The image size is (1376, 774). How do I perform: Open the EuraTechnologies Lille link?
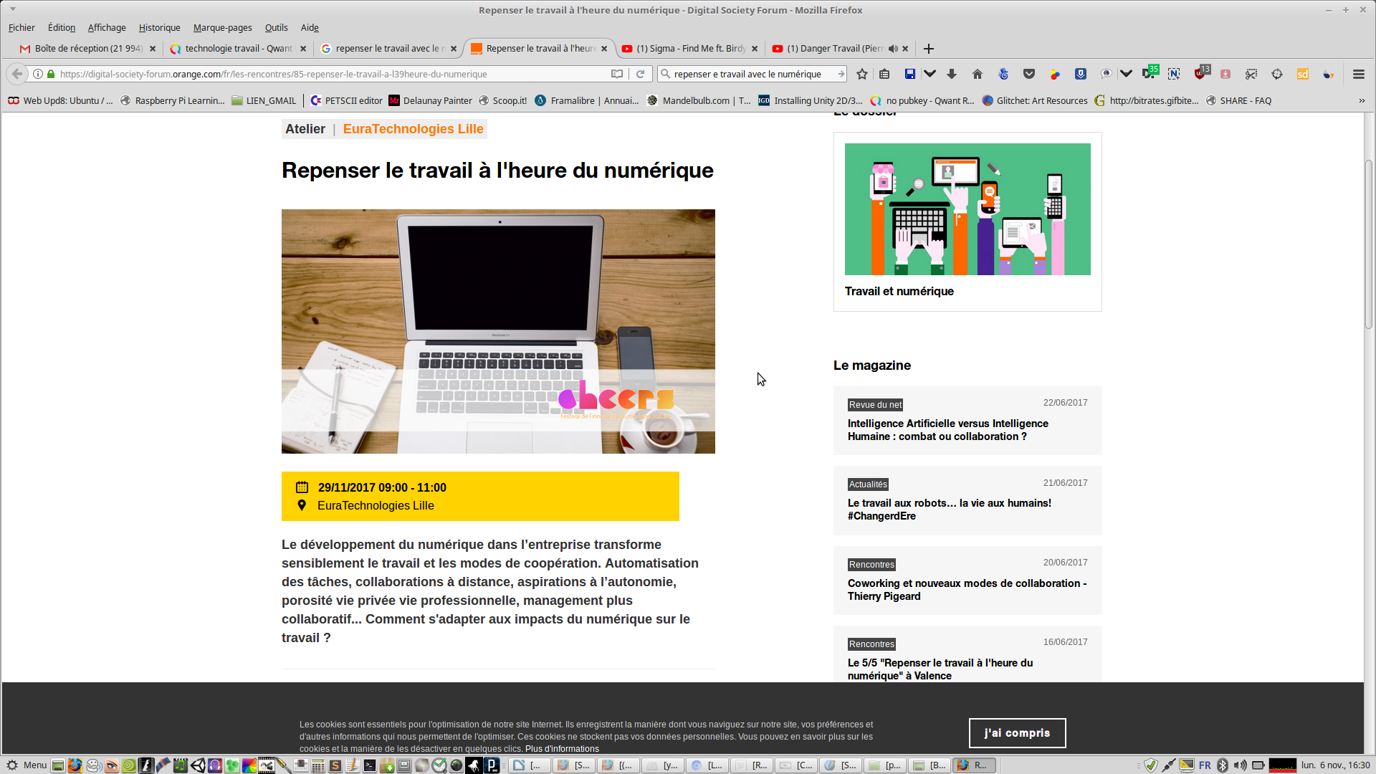pos(413,129)
